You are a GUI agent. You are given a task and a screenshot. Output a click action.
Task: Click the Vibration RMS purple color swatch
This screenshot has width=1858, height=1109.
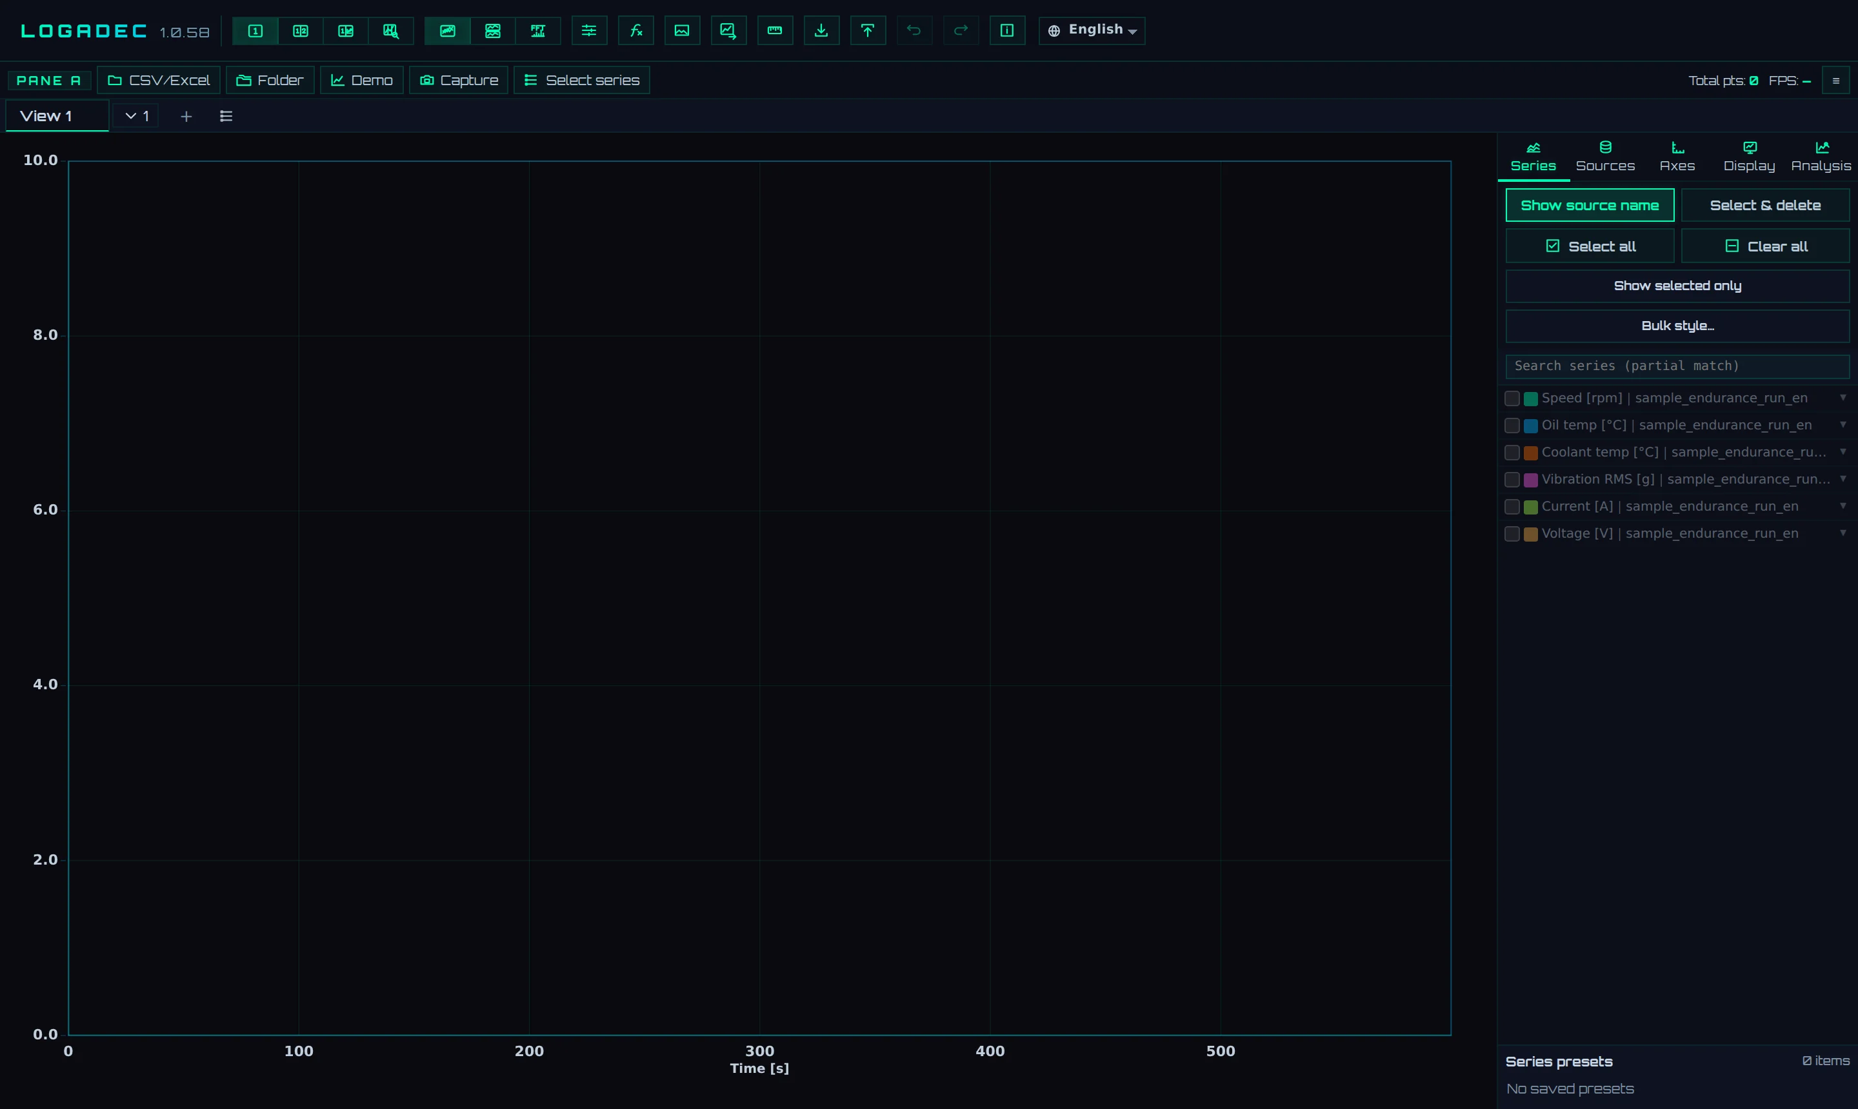(1530, 480)
